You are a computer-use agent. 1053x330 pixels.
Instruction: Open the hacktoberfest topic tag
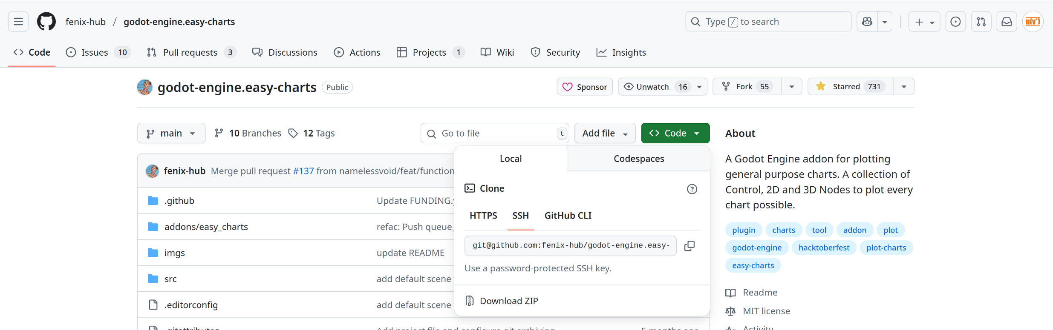click(823, 248)
